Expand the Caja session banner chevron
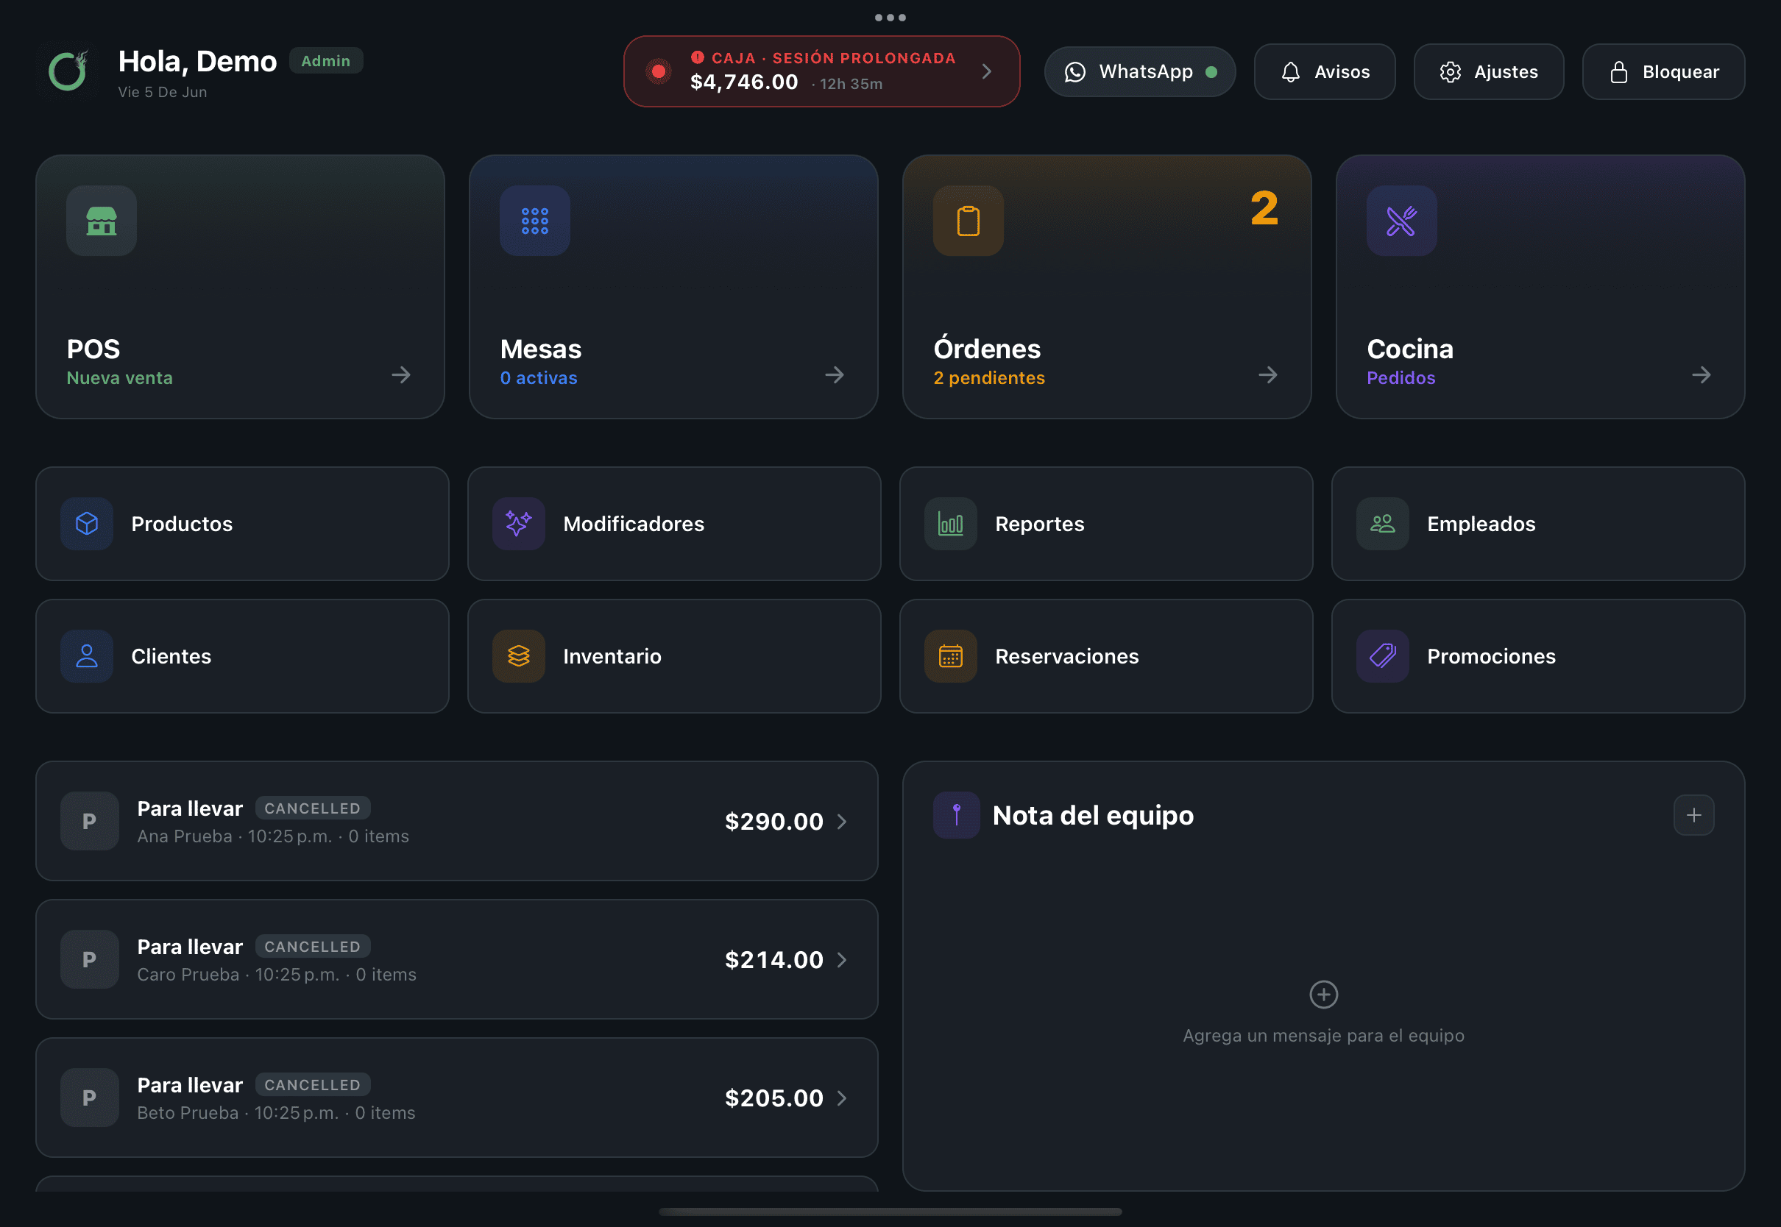 [x=987, y=71]
